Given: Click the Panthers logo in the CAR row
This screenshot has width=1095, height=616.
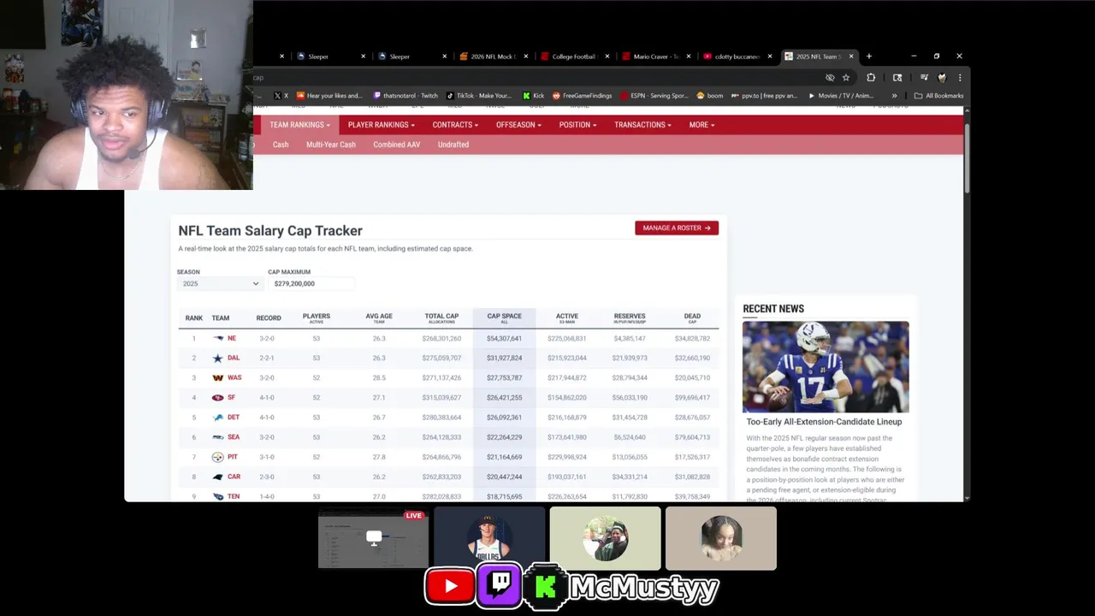Looking at the screenshot, I should click(217, 477).
